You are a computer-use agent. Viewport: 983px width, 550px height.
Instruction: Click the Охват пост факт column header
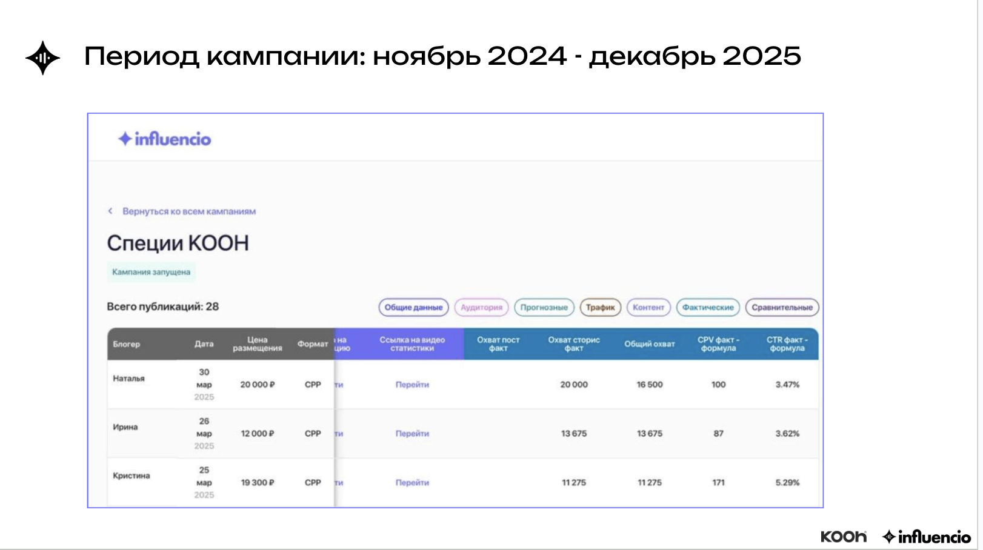click(x=498, y=344)
